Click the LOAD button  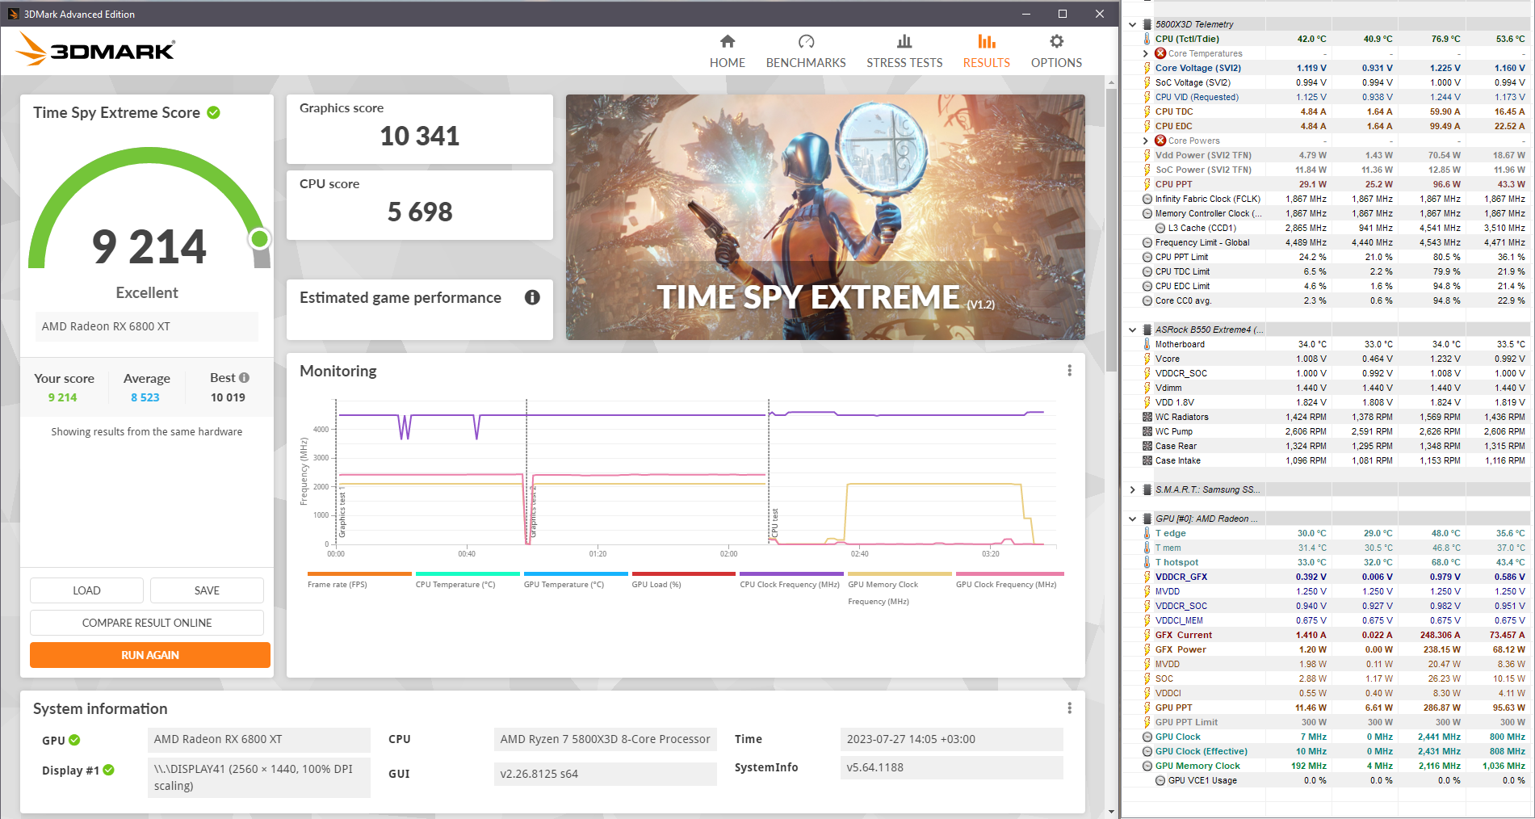[86, 590]
